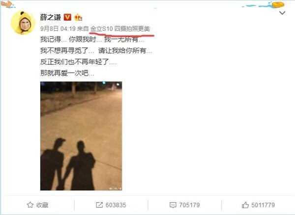Click the membership crown badge icon
This screenshot has height=215, width=295.
[x=78, y=18]
